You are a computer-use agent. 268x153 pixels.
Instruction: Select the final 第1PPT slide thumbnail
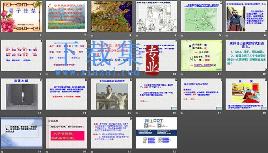[x=156, y=133]
